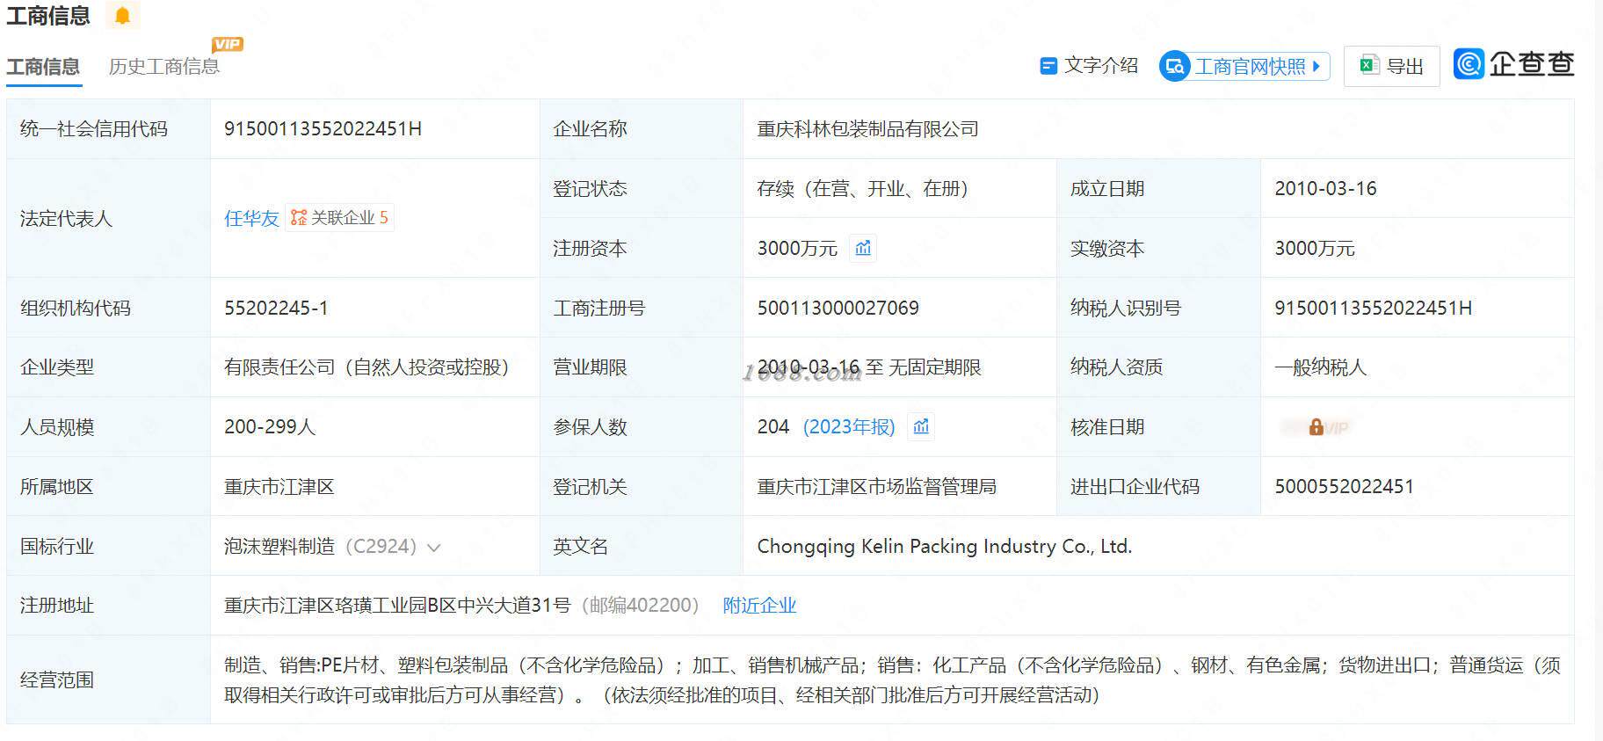The width and height of the screenshot is (1603, 741).
Task: Click the credit code 91500113552022451H value
Action: 323,129
